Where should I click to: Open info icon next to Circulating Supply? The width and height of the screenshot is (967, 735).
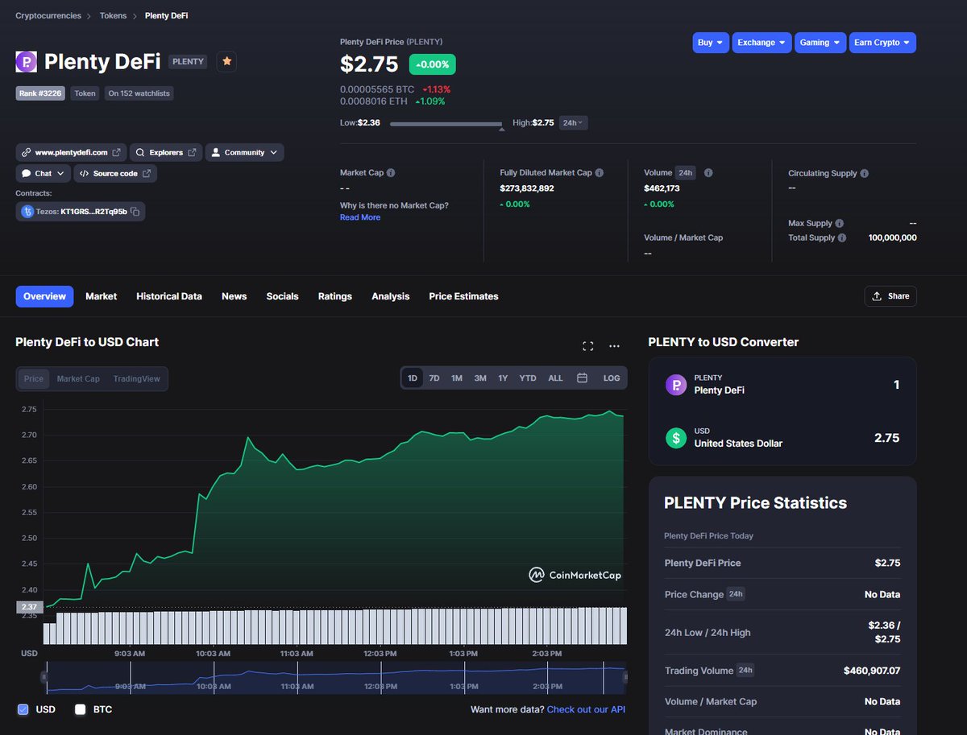[x=865, y=173]
